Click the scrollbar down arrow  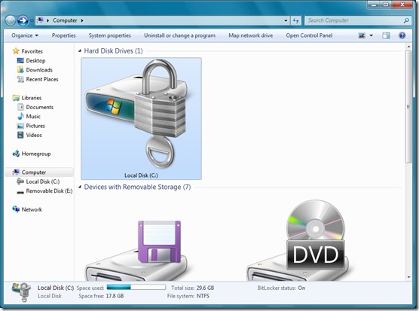408,277
